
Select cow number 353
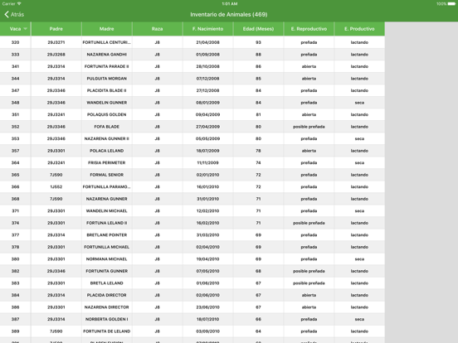[x=15, y=138]
